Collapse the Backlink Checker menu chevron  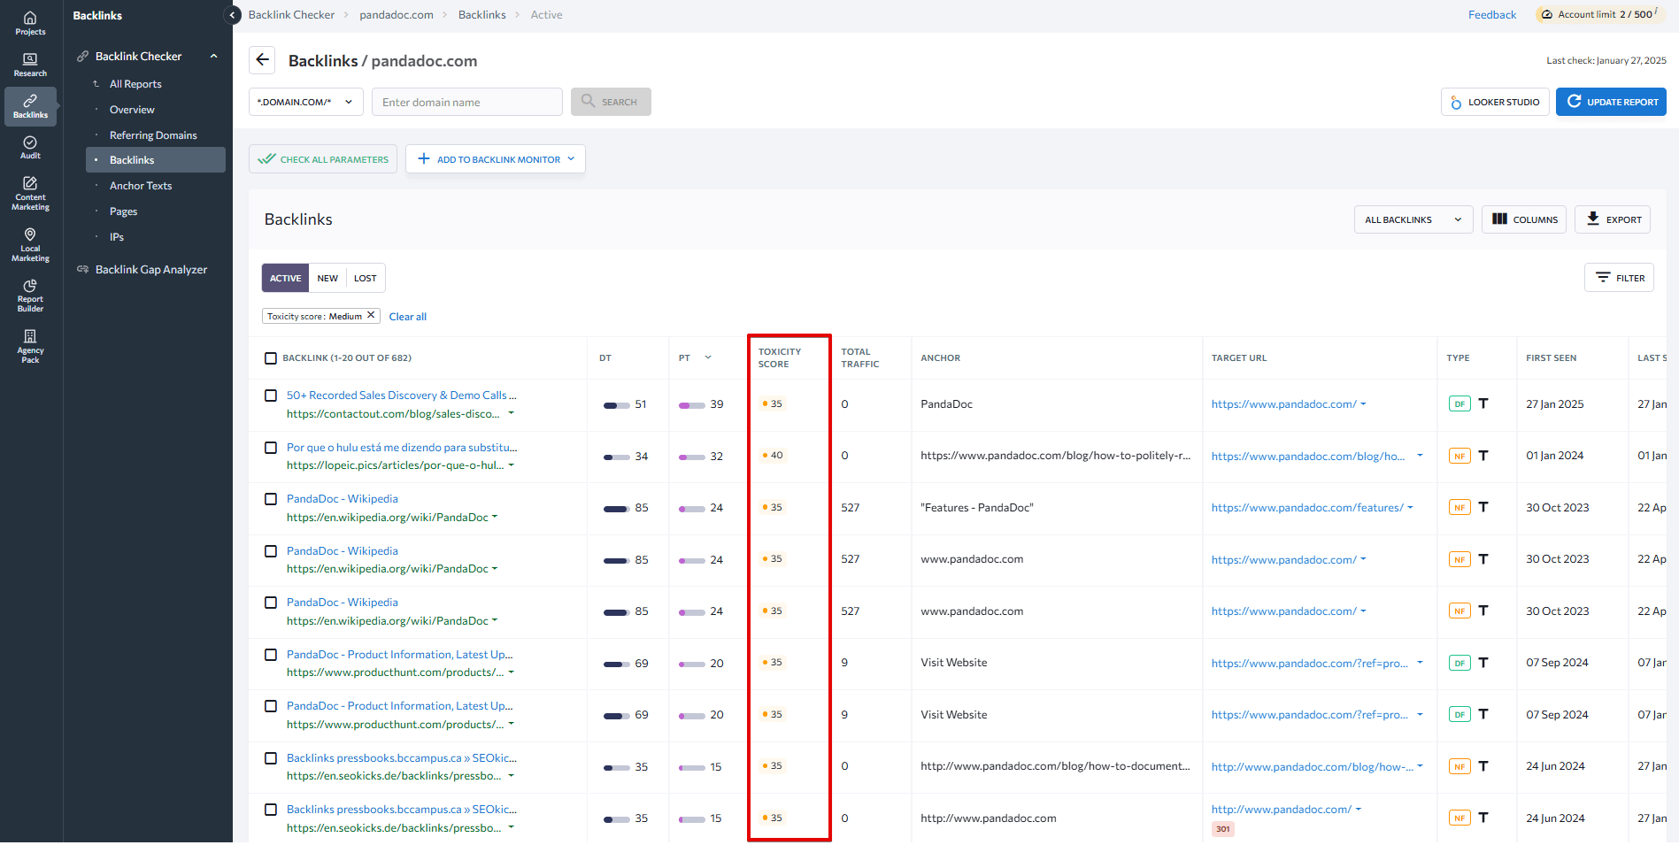(213, 56)
